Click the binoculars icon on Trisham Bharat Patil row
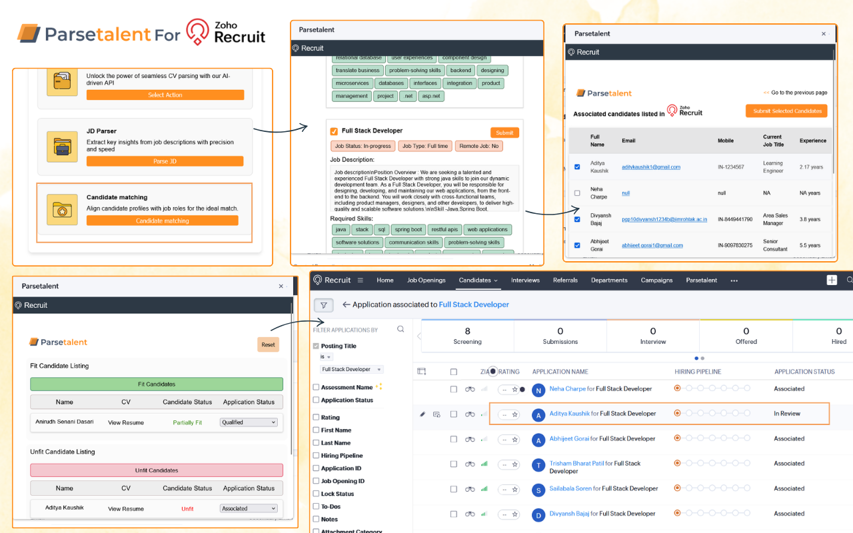The image size is (853, 533). pyautogui.click(x=470, y=464)
